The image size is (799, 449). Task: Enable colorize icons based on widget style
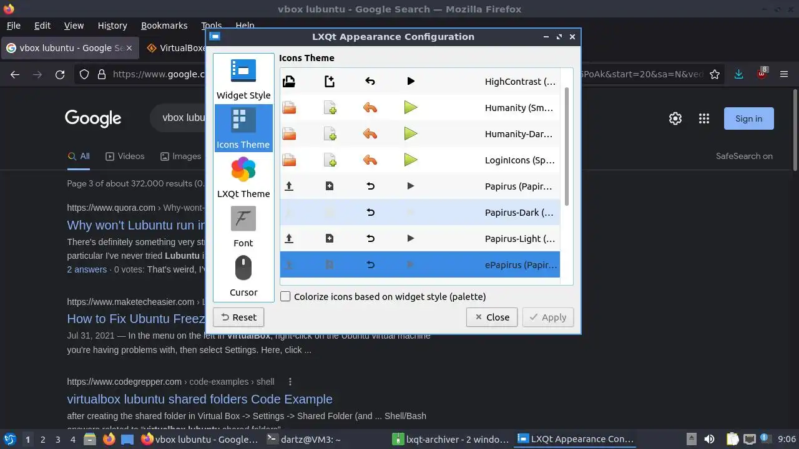(x=285, y=297)
